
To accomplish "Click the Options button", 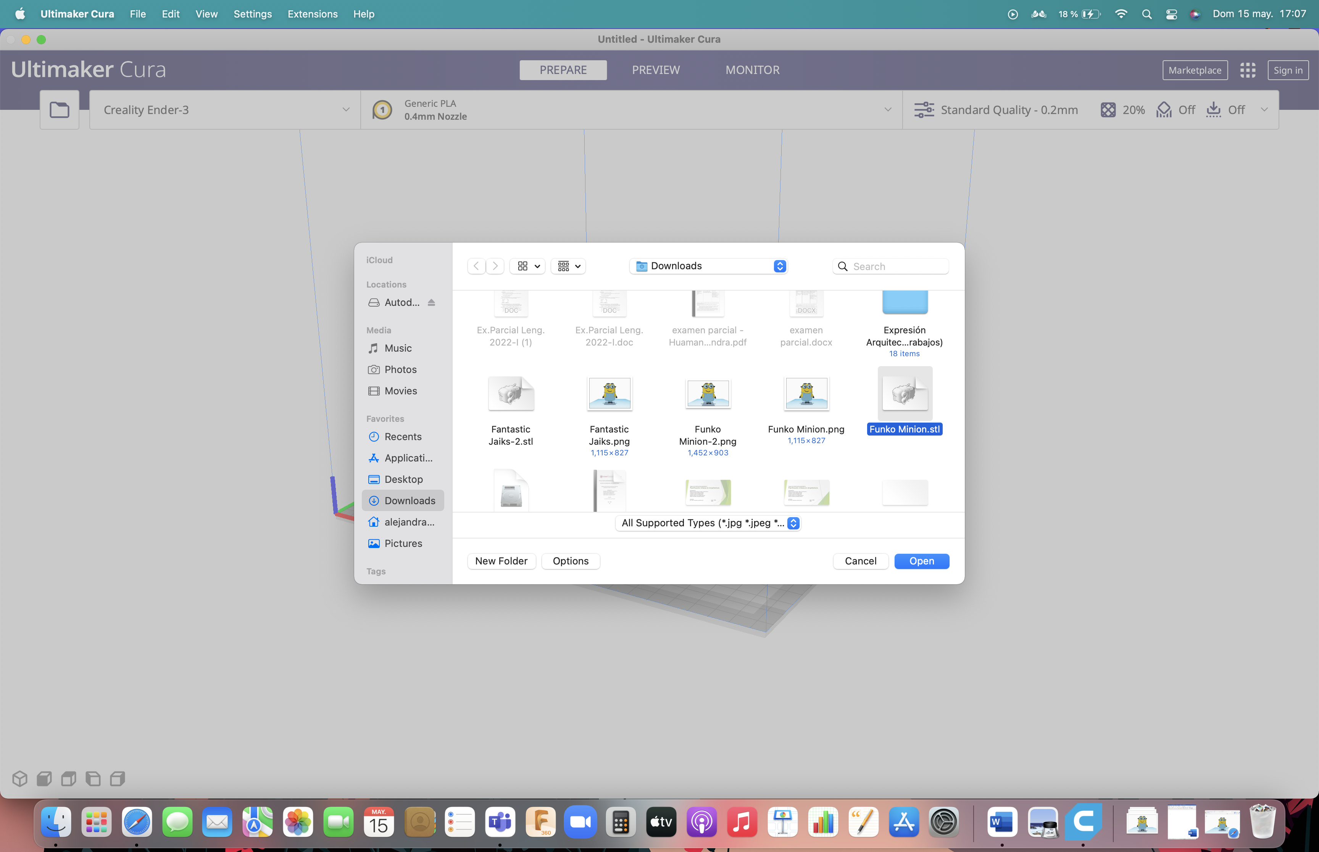I will tap(571, 561).
